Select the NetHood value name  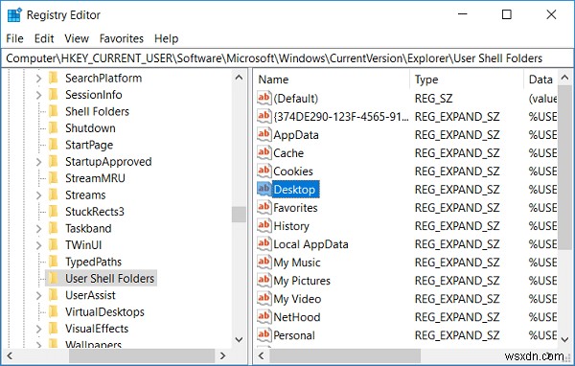point(297,317)
